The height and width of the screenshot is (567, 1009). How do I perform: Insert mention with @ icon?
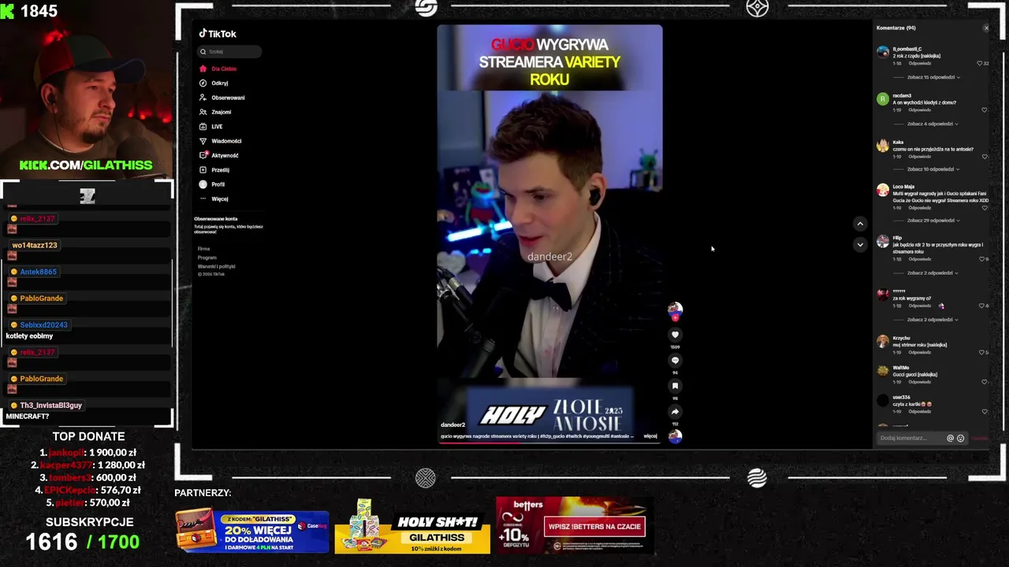tap(950, 438)
